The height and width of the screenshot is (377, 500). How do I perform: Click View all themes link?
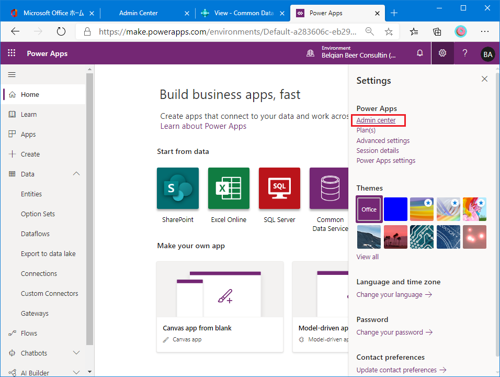point(367,257)
